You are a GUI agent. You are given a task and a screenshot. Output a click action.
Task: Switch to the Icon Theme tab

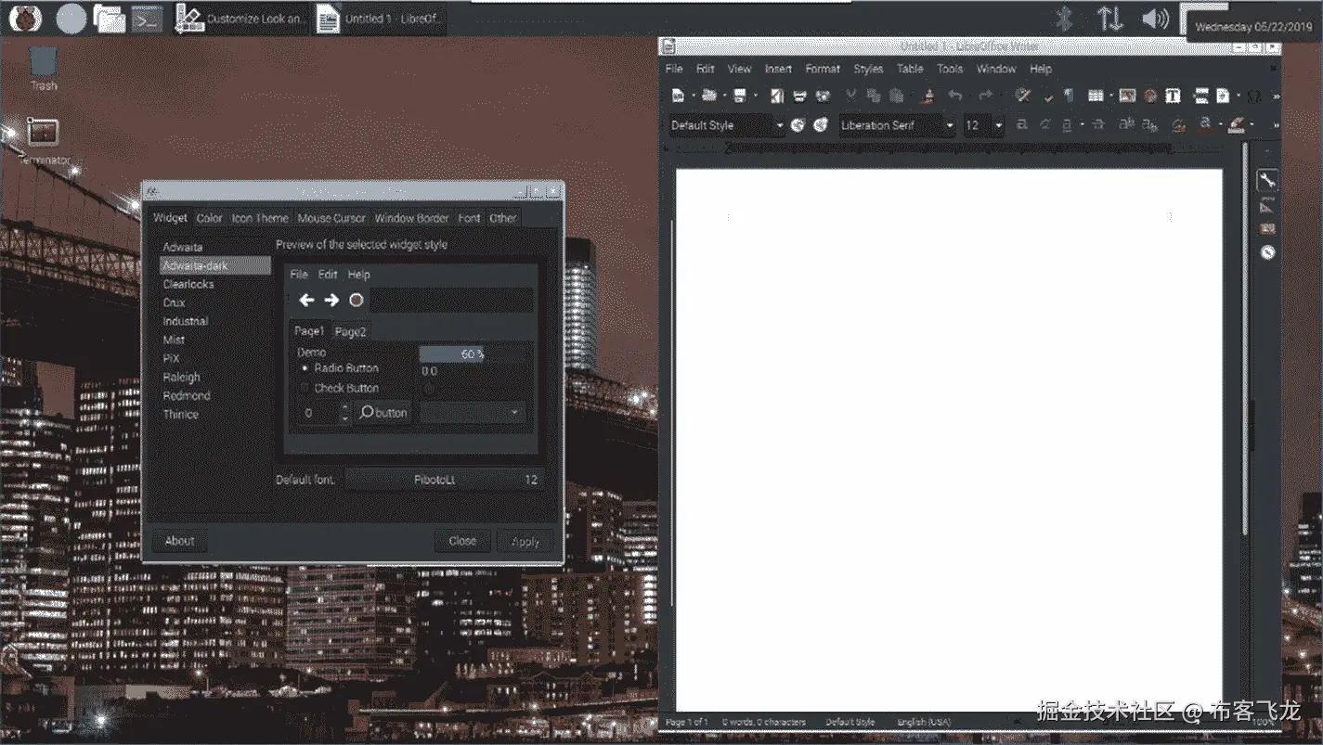tap(260, 218)
